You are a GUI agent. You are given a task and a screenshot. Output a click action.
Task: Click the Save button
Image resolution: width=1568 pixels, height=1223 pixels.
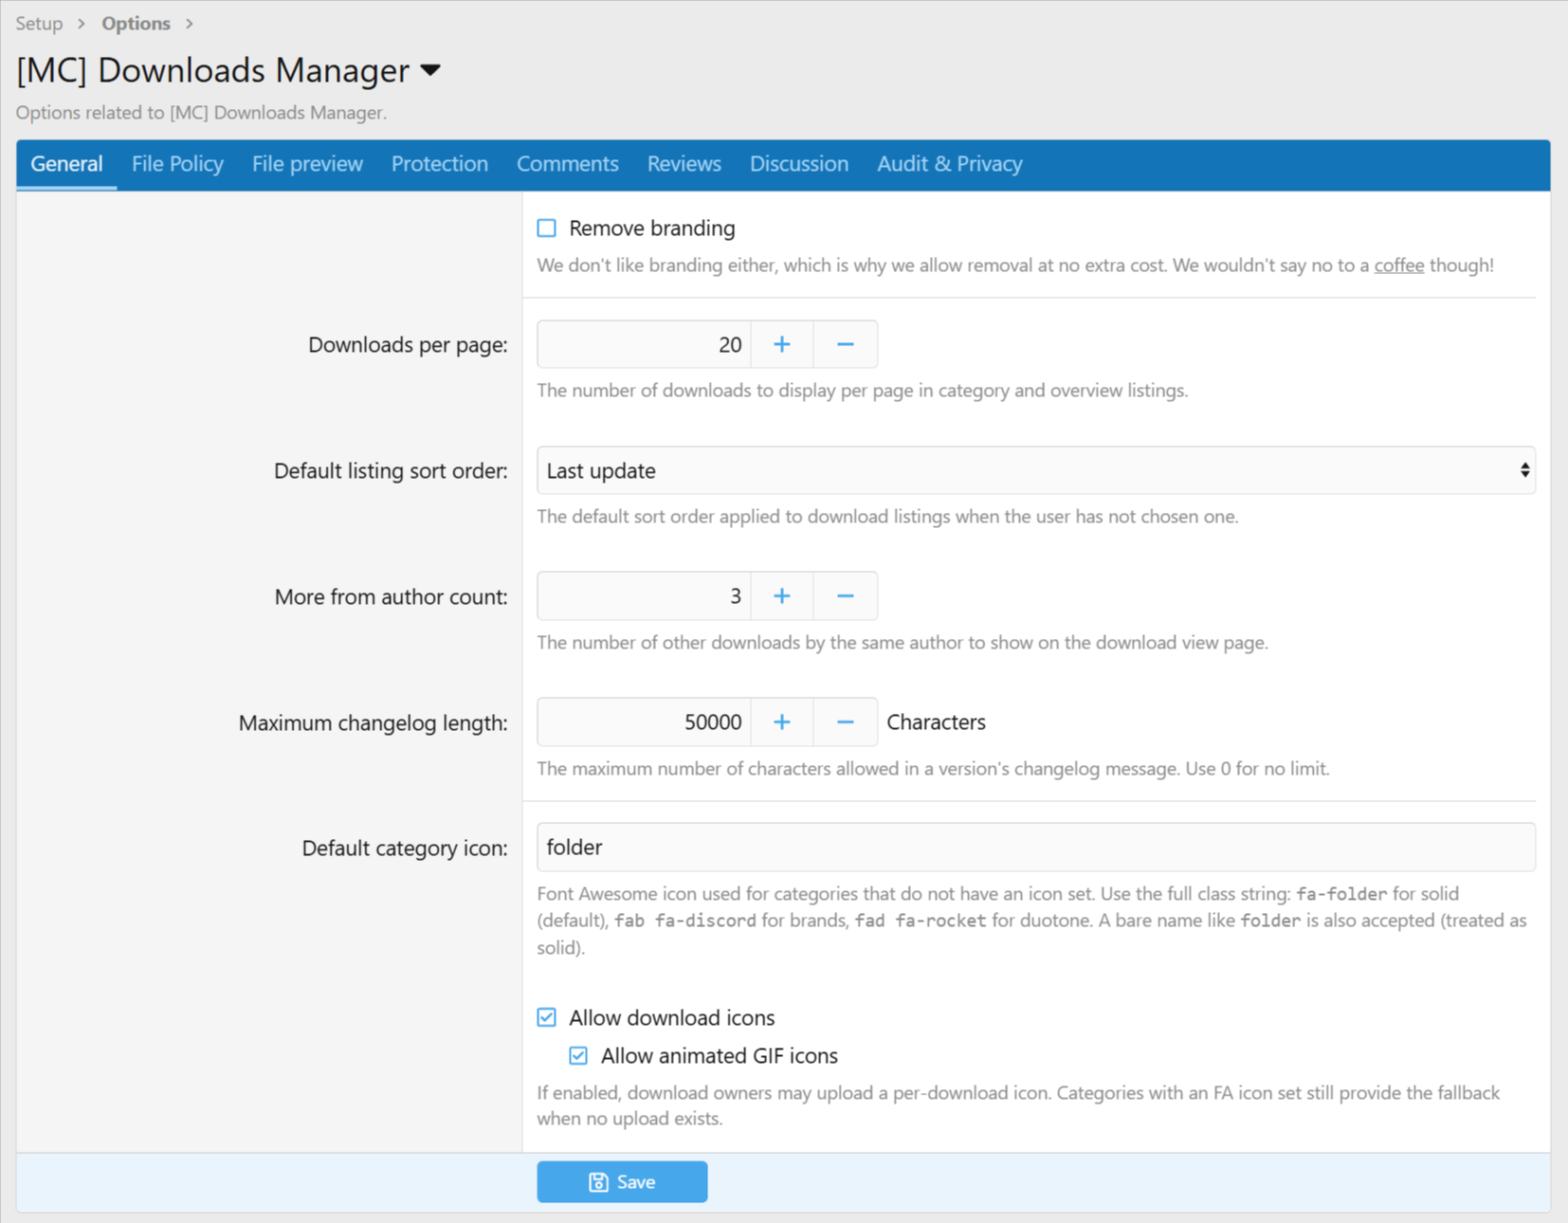(622, 1182)
